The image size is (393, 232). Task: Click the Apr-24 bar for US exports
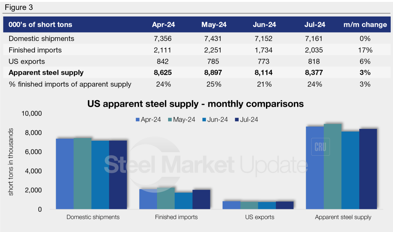click(231, 205)
